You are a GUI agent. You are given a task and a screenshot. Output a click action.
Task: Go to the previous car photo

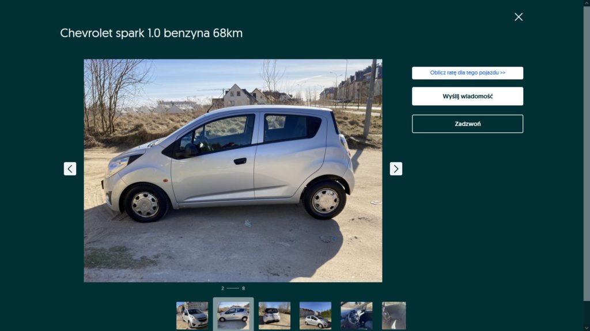pos(70,169)
